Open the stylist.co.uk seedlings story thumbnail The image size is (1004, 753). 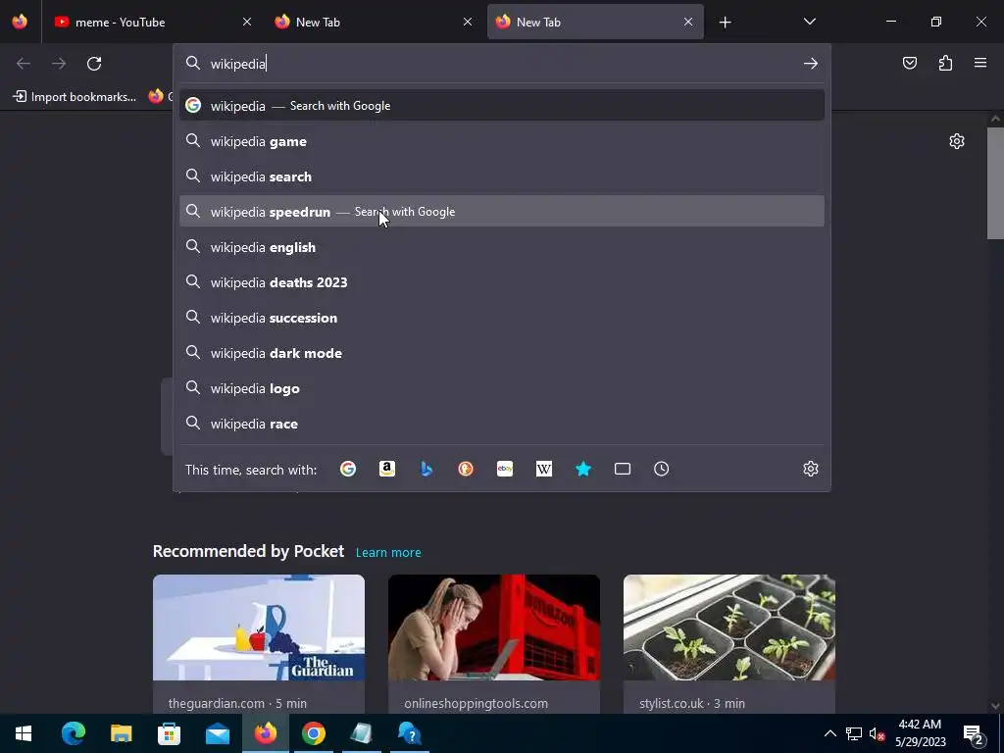pyautogui.click(x=728, y=627)
